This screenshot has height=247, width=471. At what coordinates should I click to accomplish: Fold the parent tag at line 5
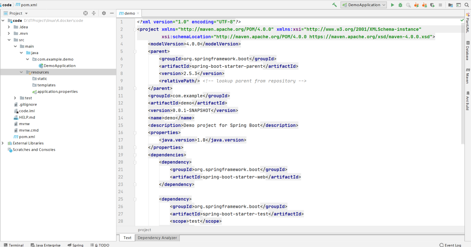click(x=135, y=52)
